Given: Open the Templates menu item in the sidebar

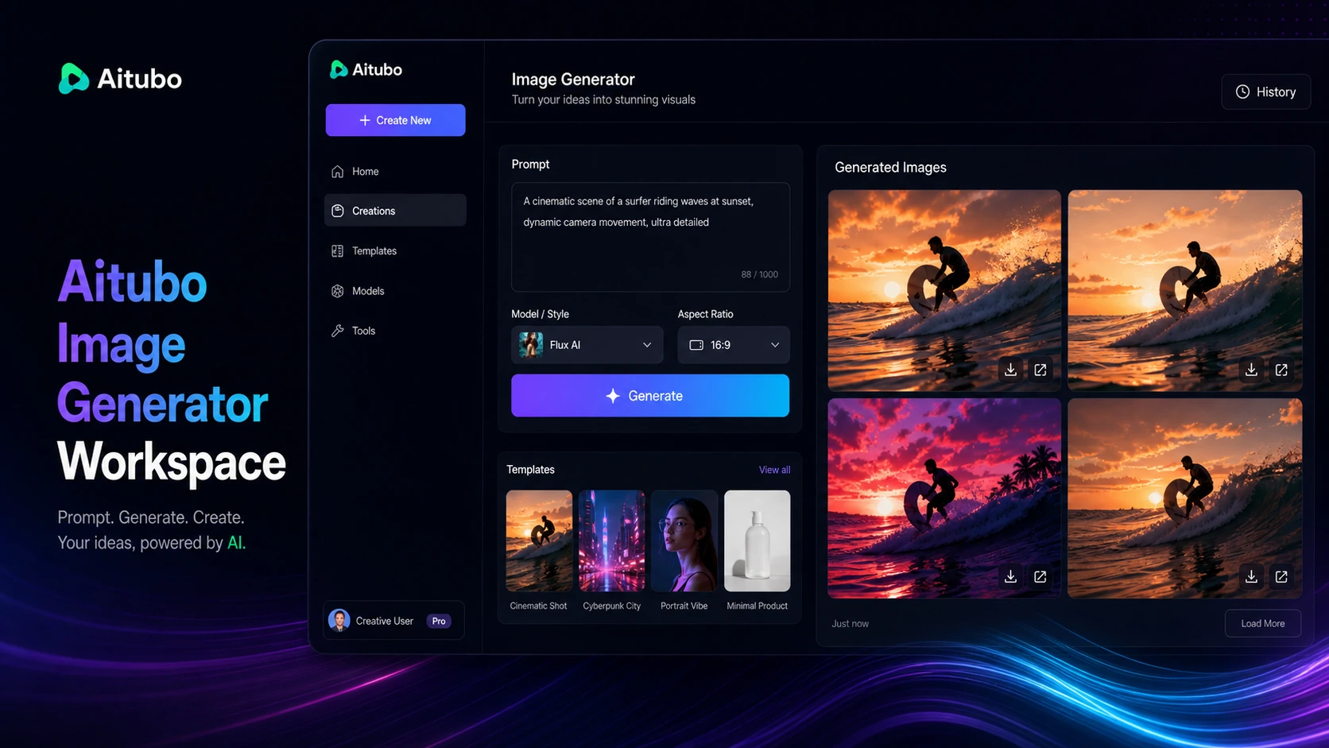Looking at the screenshot, I should (x=395, y=251).
